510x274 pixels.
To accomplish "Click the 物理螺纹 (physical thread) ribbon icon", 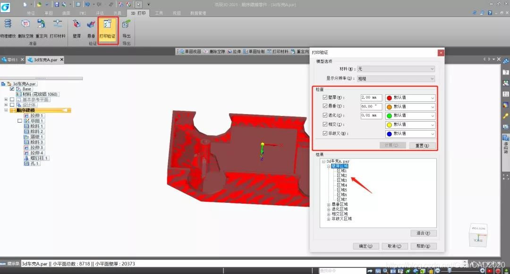I will 8,28.
